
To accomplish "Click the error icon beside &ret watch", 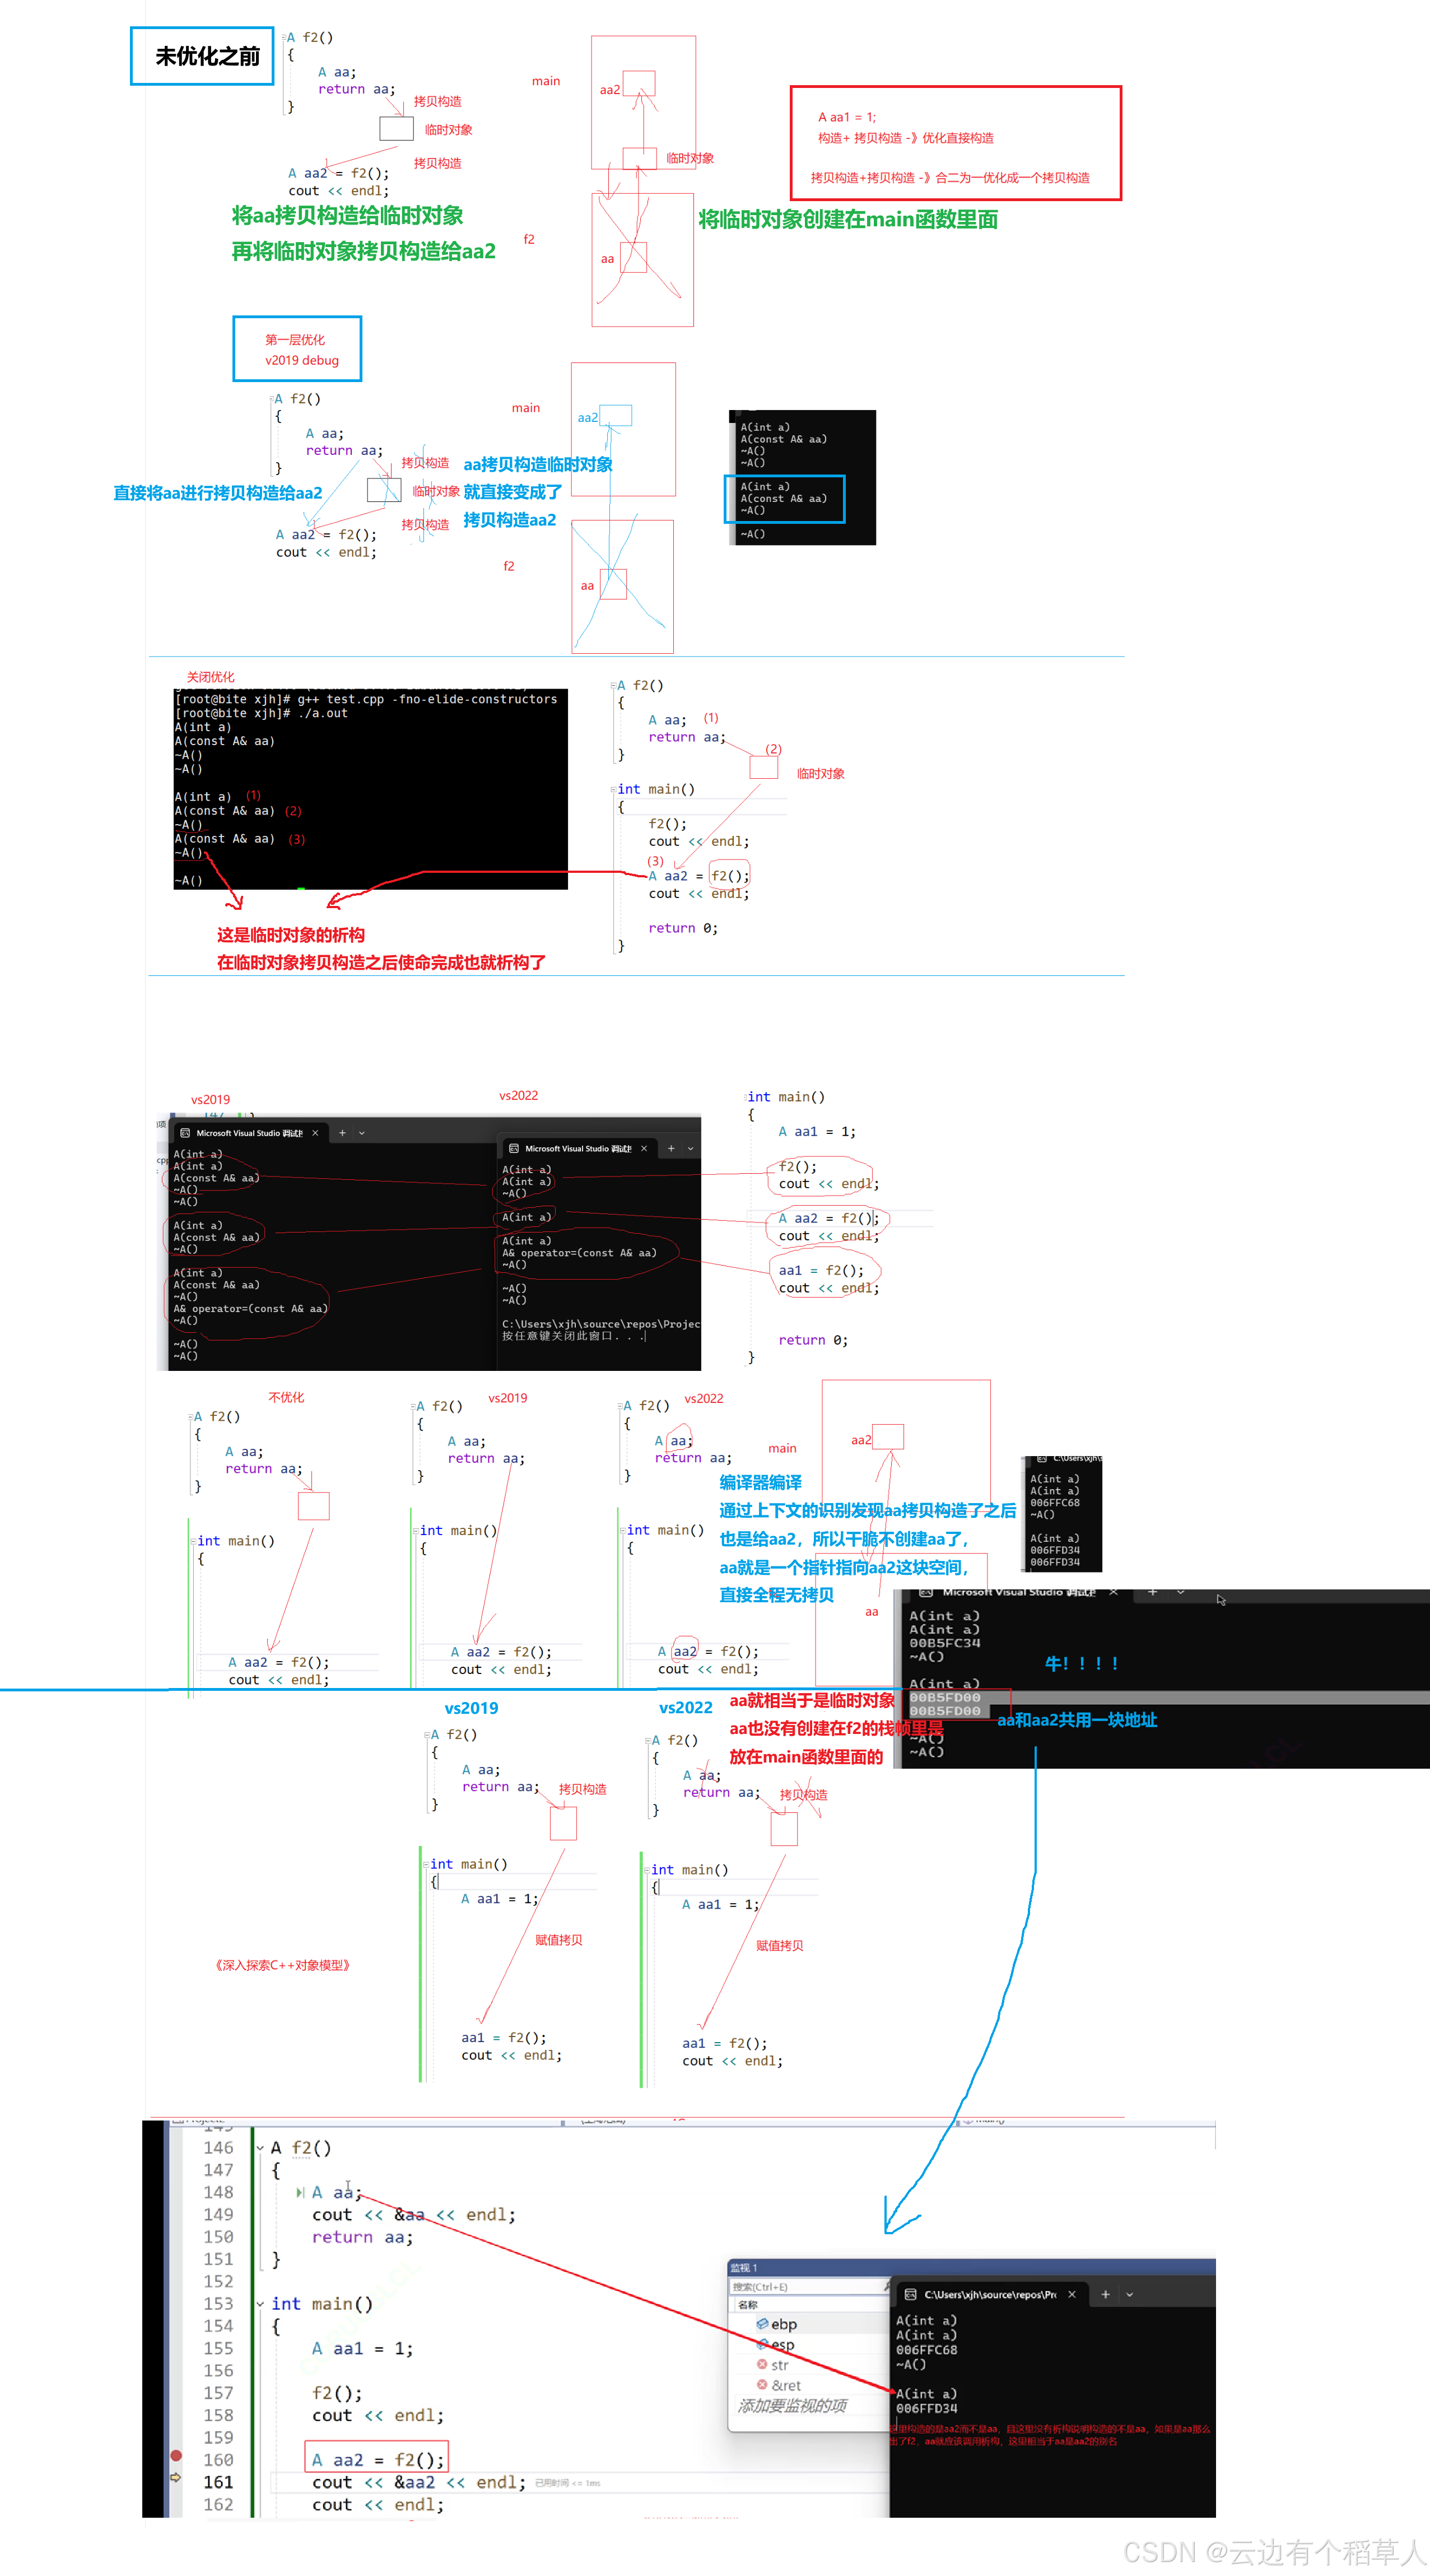I will [762, 2384].
